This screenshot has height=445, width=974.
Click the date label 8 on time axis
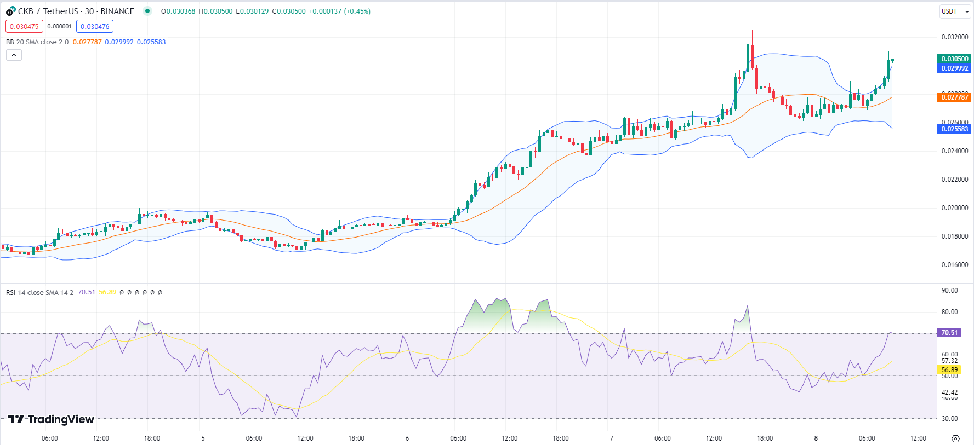coord(816,438)
